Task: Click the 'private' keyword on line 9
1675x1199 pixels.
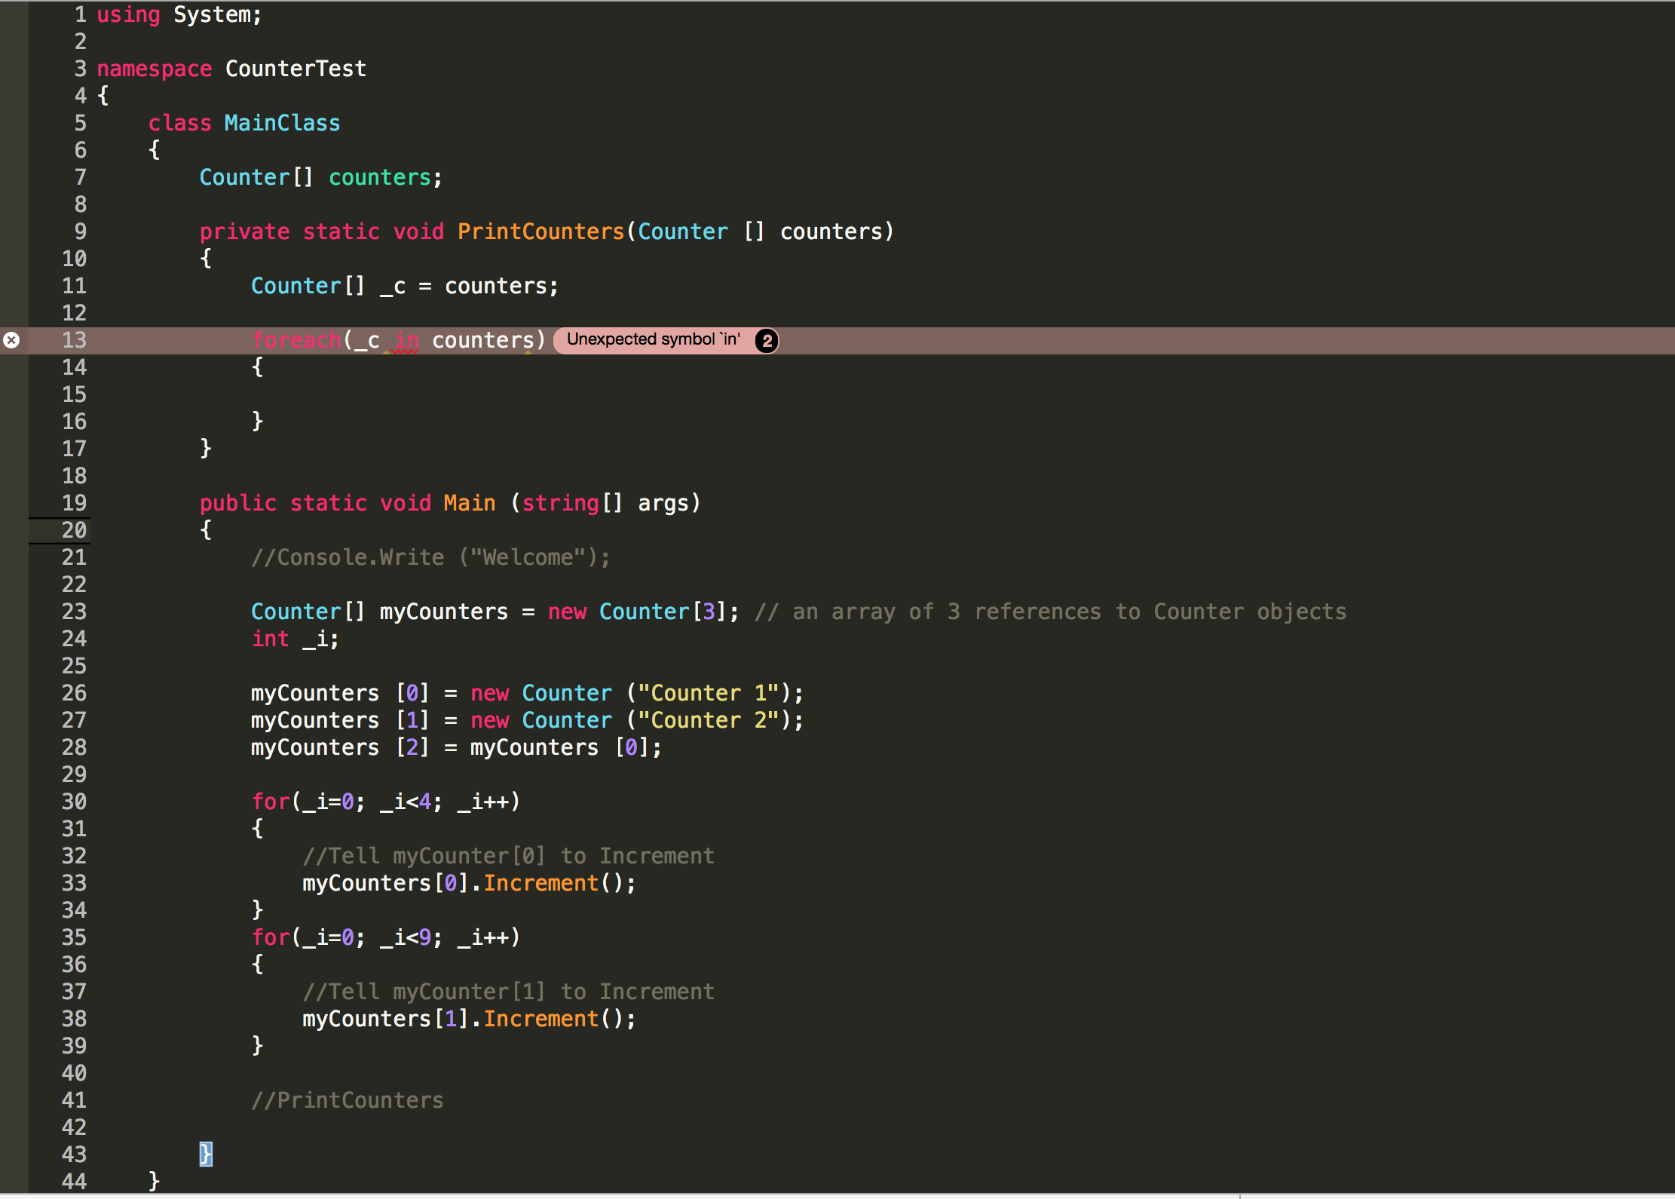Action: point(245,232)
